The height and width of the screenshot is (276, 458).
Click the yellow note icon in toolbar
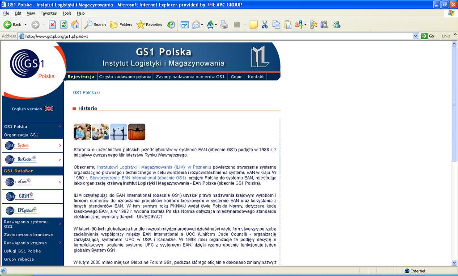(254, 25)
